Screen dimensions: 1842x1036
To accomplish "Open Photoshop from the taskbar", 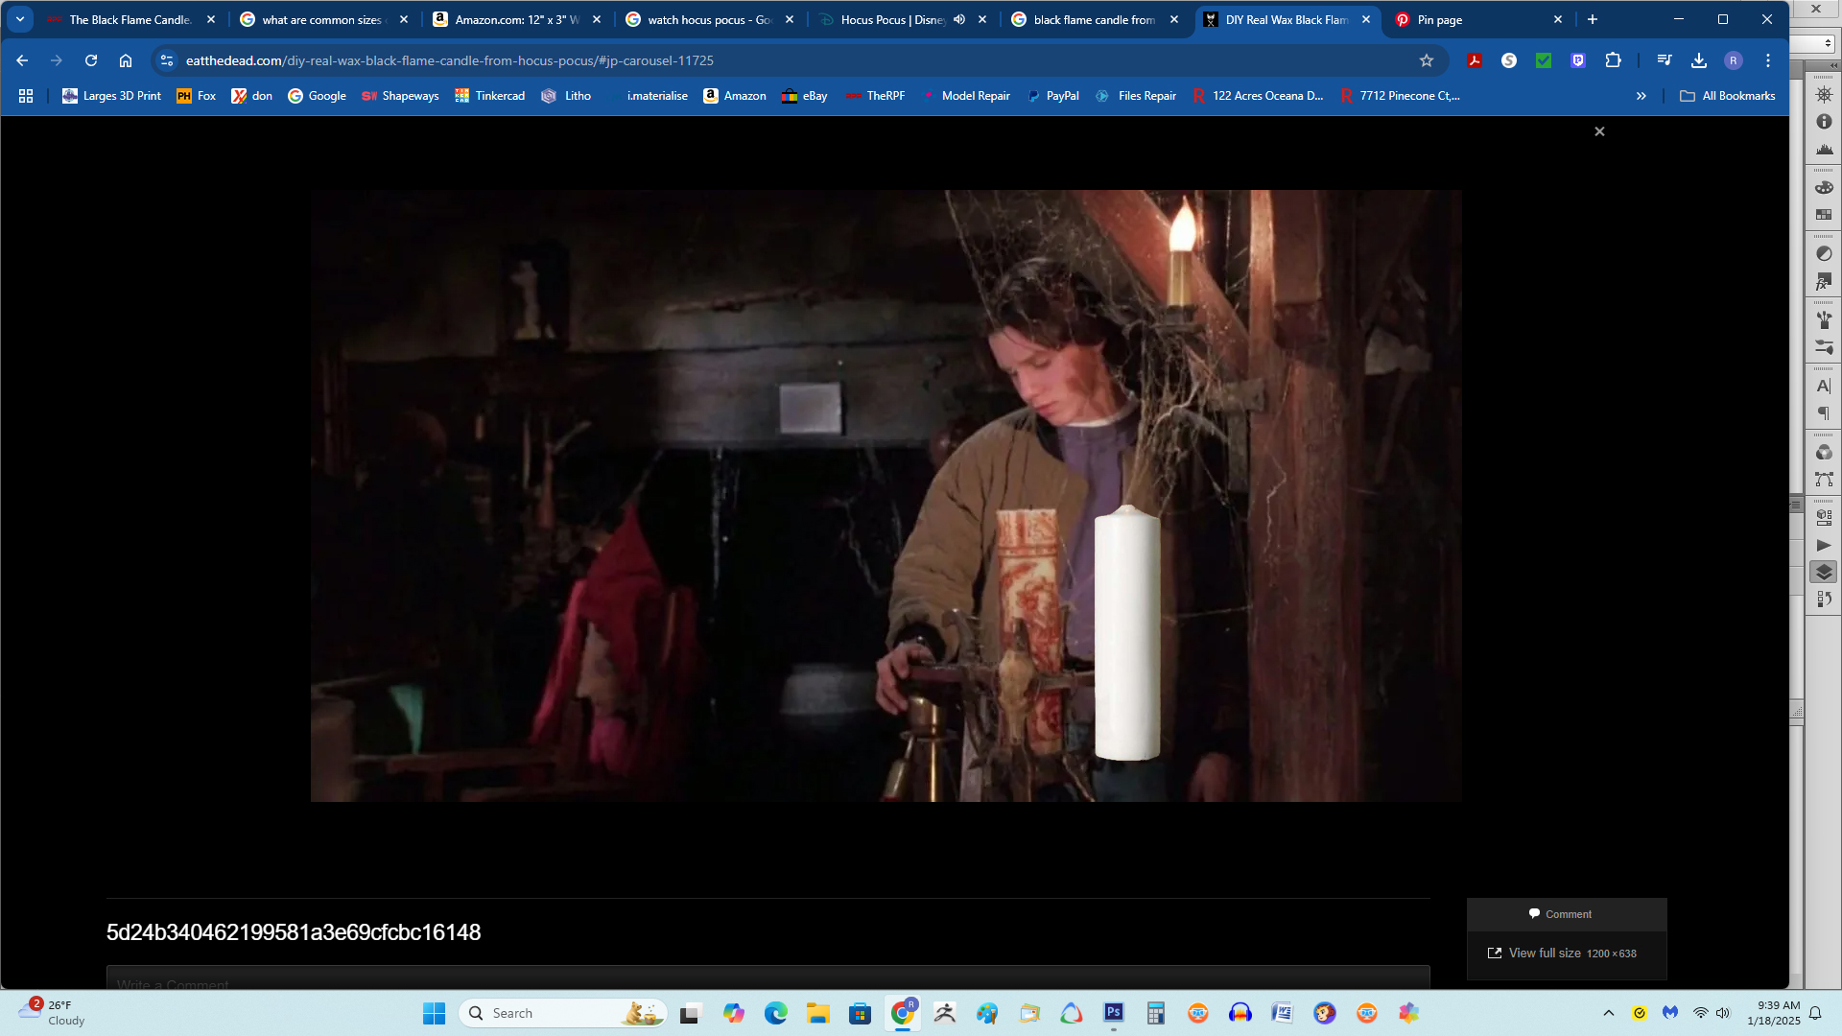I will coord(1113,1013).
